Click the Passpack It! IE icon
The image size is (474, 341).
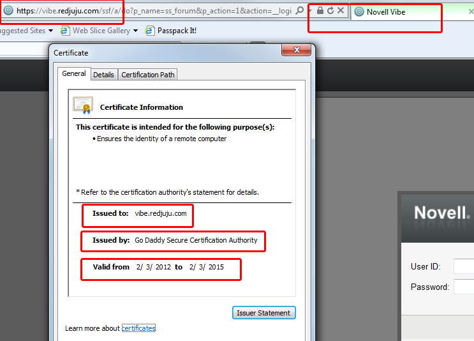click(x=149, y=31)
